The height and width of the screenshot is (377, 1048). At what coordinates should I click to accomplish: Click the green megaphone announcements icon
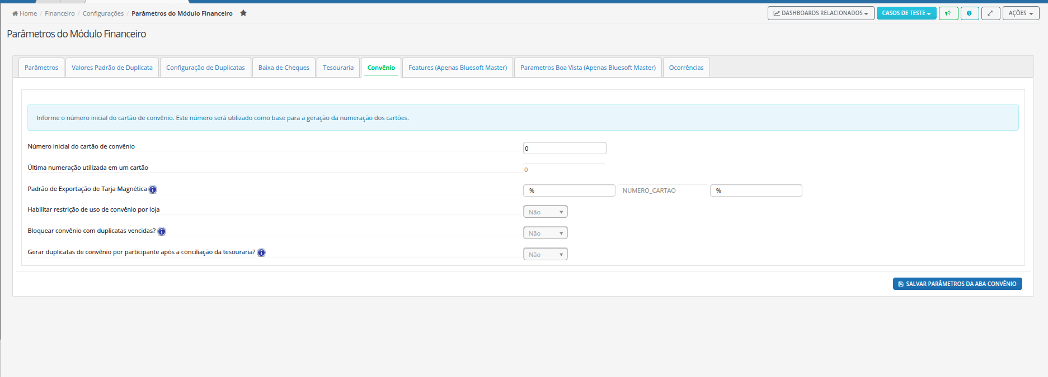coord(948,13)
